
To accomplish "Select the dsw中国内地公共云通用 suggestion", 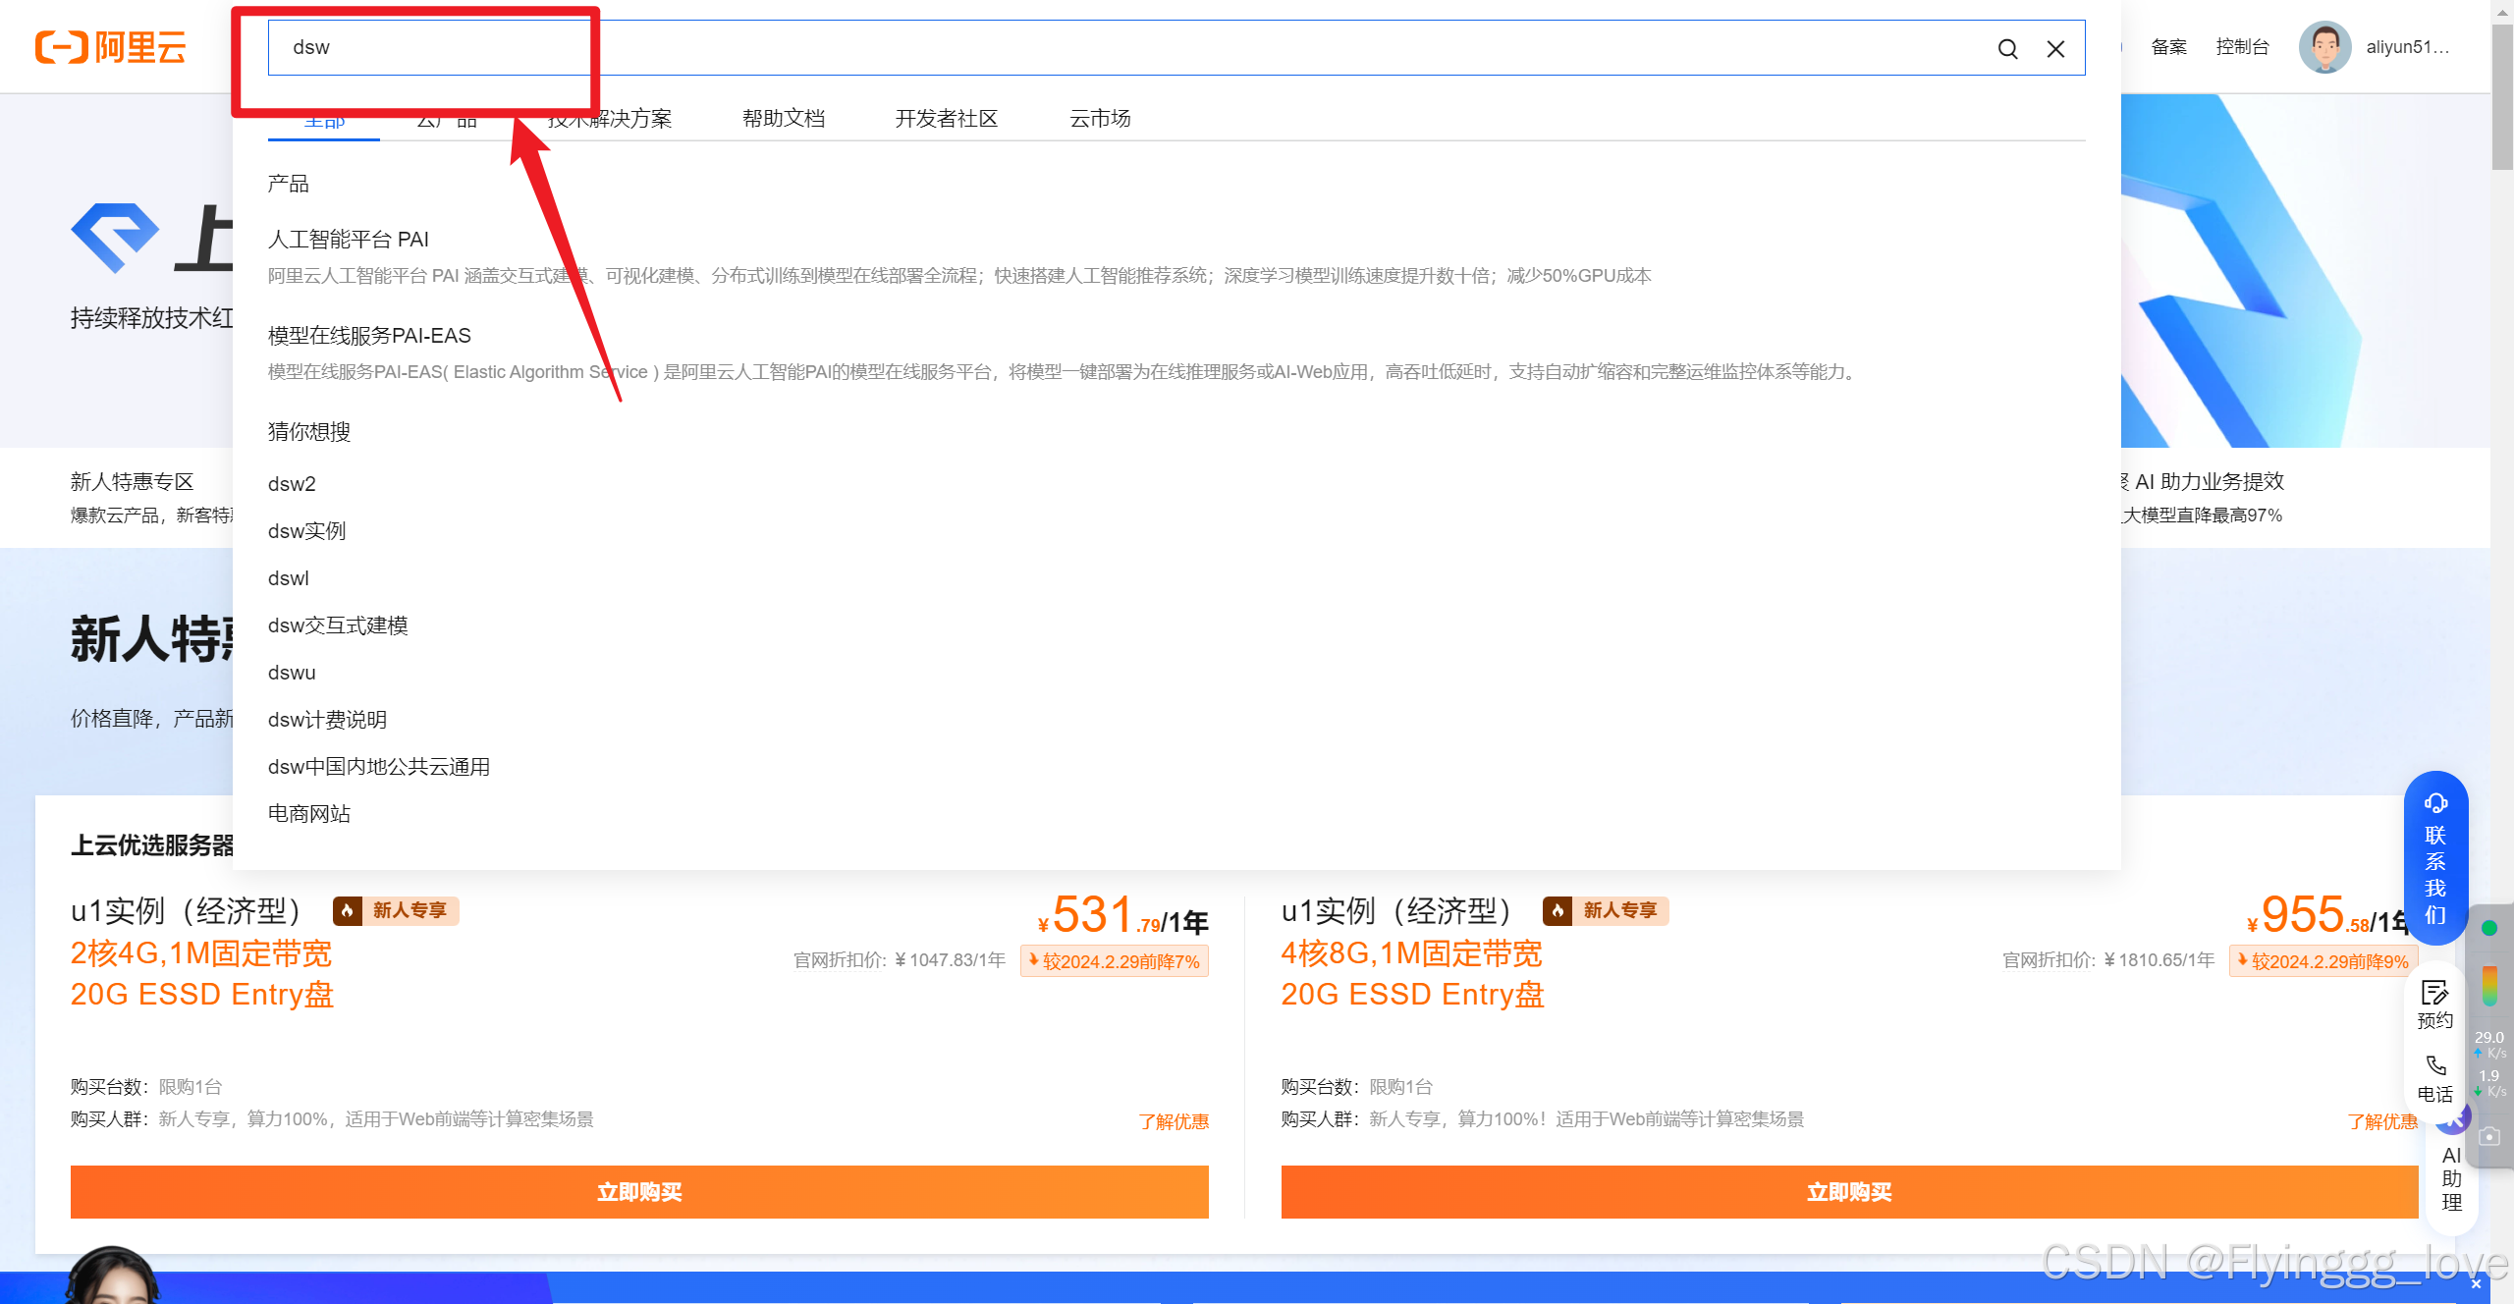I will click(x=379, y=767).
